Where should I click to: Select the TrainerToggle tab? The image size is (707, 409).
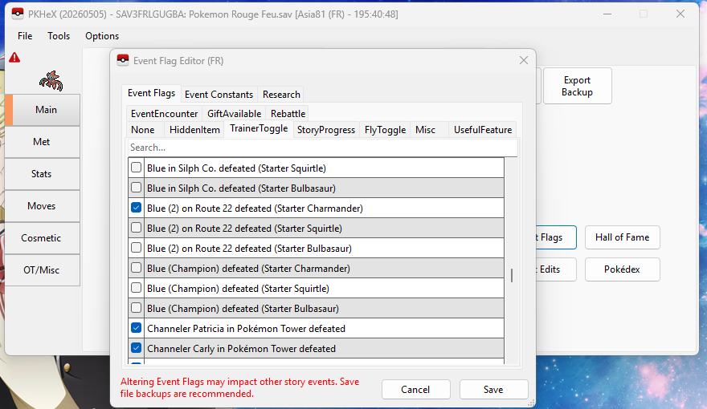coord(259,128)
